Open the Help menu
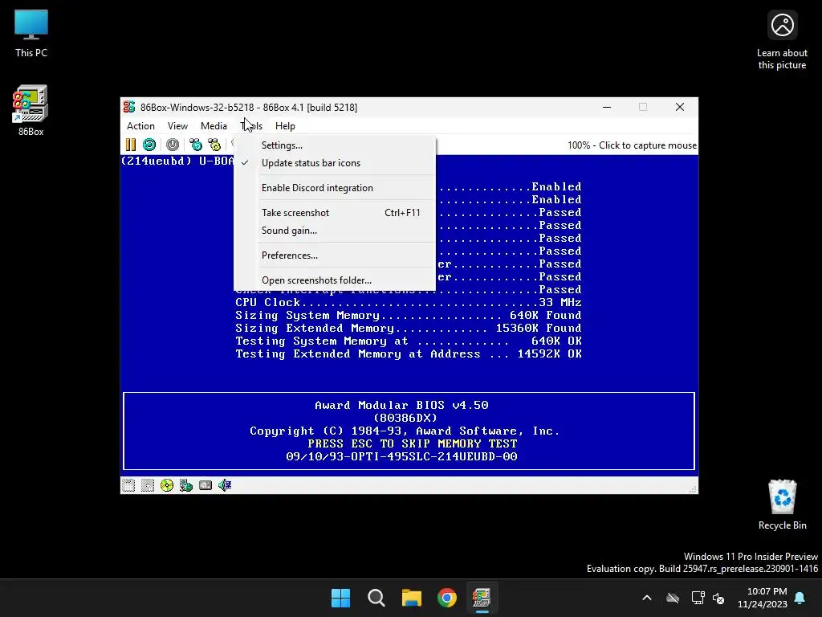The width and height of the screenshot is (822, 617). (285, 126)
